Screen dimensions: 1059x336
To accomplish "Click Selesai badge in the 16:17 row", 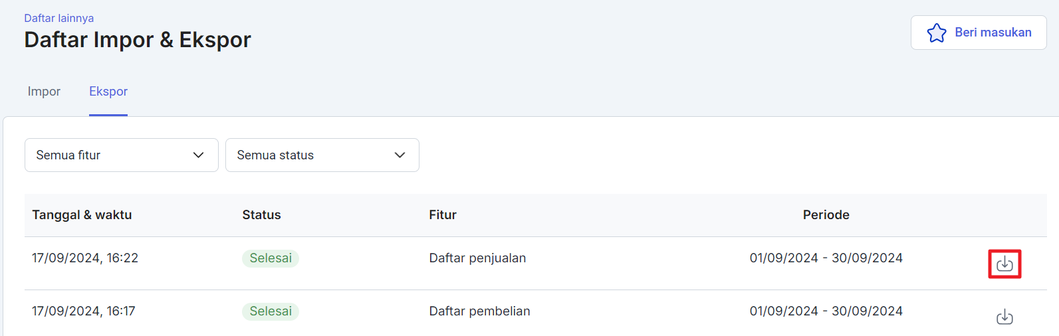I will [x=271, y=311].
